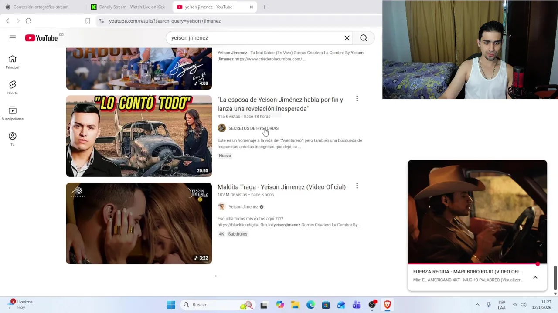The width and height of the screenshot is (558, 313).
Task: Open the Shorts sidebar section
Action: point(12,87)
